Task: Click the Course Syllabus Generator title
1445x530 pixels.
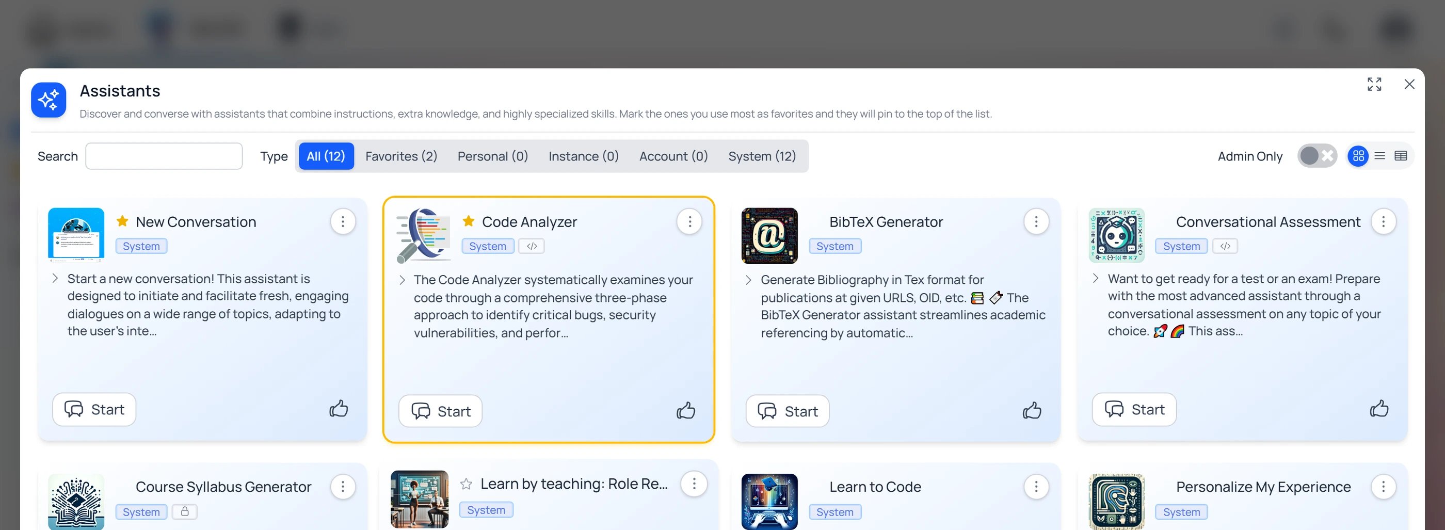Action: pyautogui.click(x=223, y=486)
